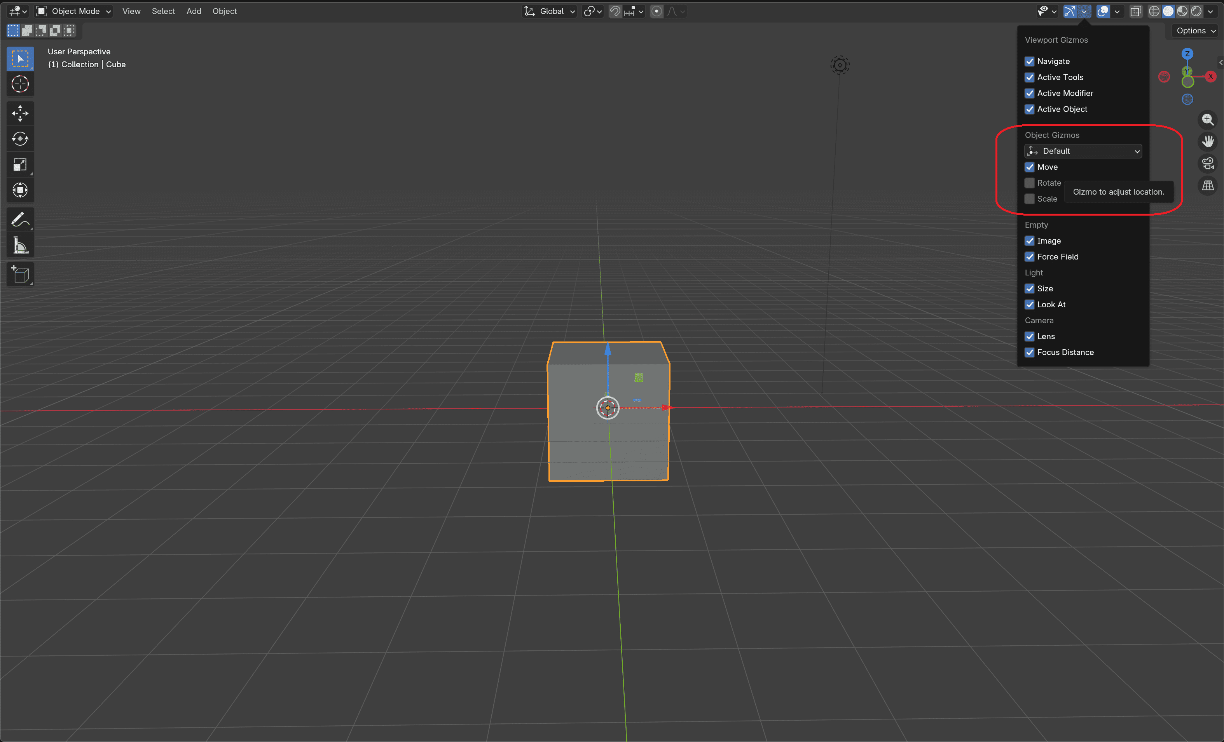Activate the Transform tool
This screenshot has height=742, width=1224.
20,190
